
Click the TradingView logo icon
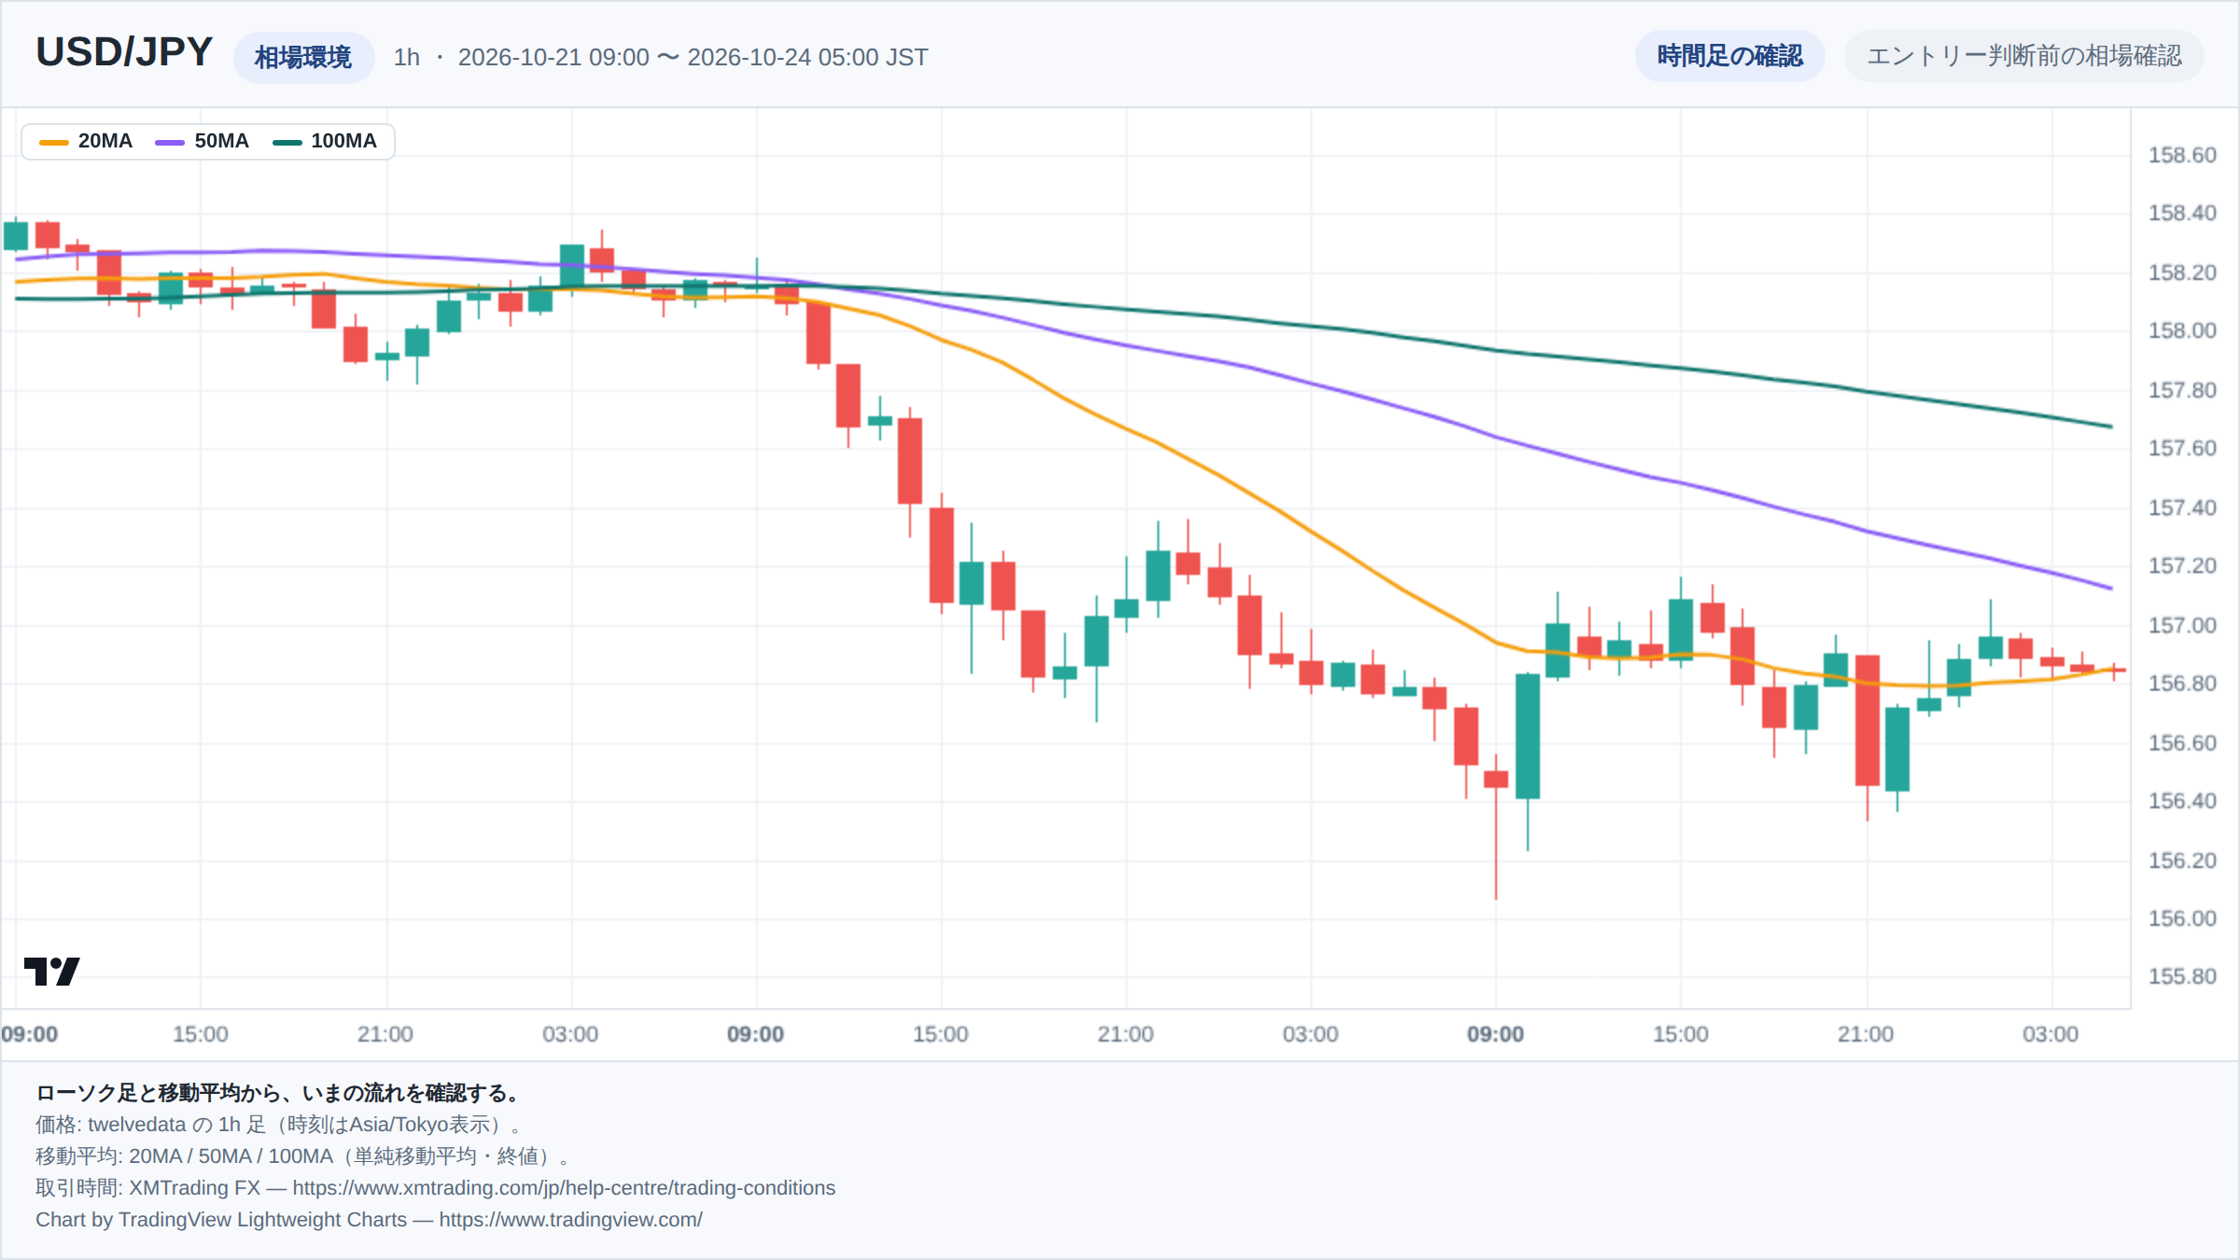point(51,971)
